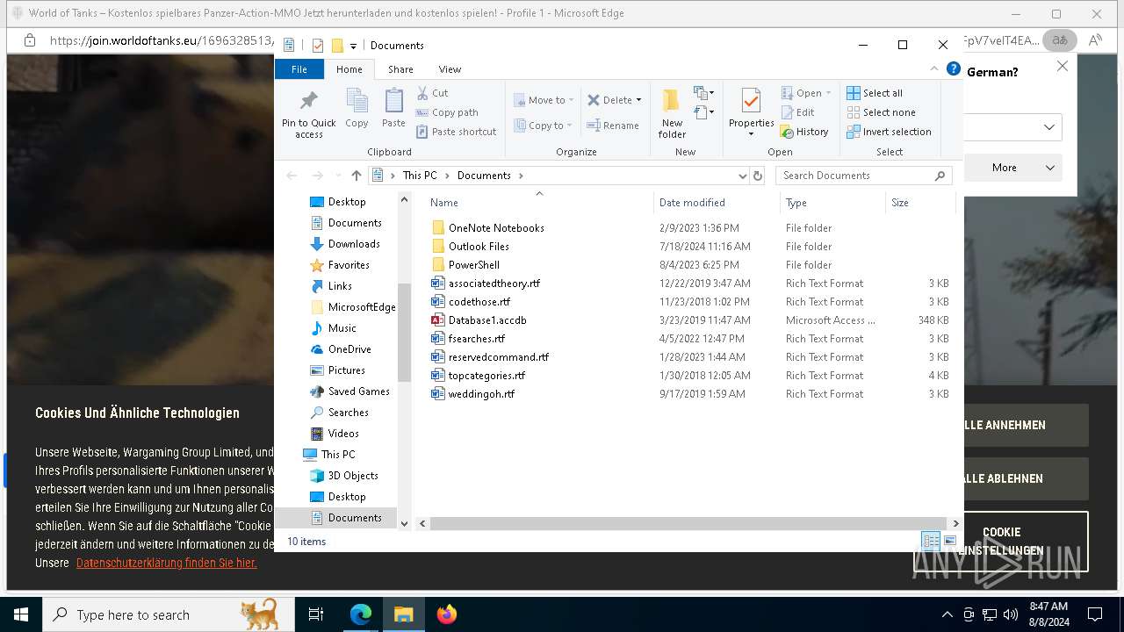
Task: Switch to the View tab
Action: click(x=450, y=69)
